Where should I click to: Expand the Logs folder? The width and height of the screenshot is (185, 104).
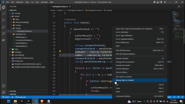10,49
